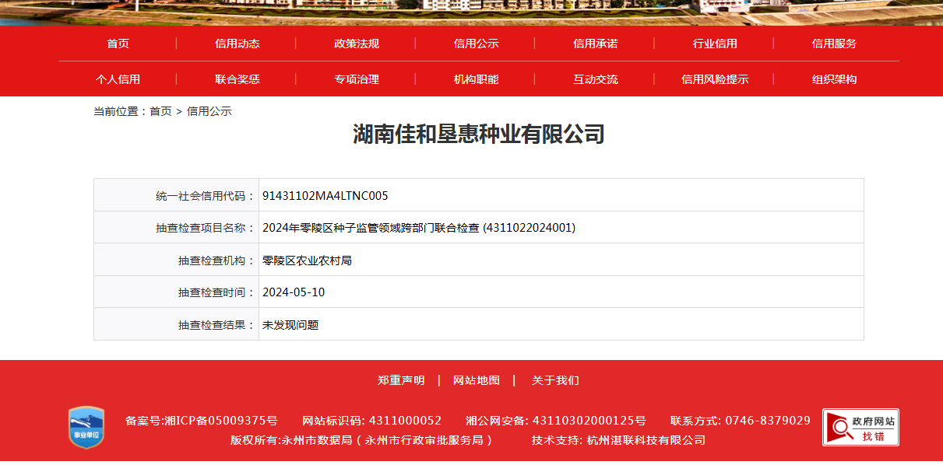Click the 技术支持 杭州湛联科技有限公司 text
This screenshot has width=943, height=465.
(618, 440)
